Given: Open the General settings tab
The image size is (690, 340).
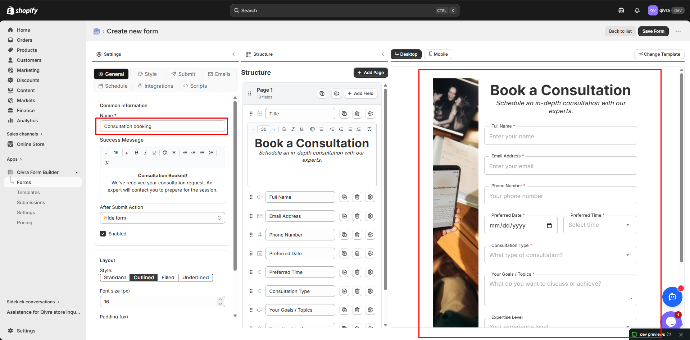Looking at the screenshot, I should pos(111,74).
